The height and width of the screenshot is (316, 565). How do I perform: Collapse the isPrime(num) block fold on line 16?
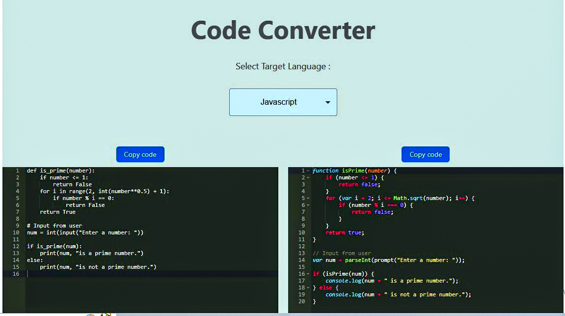308,274
